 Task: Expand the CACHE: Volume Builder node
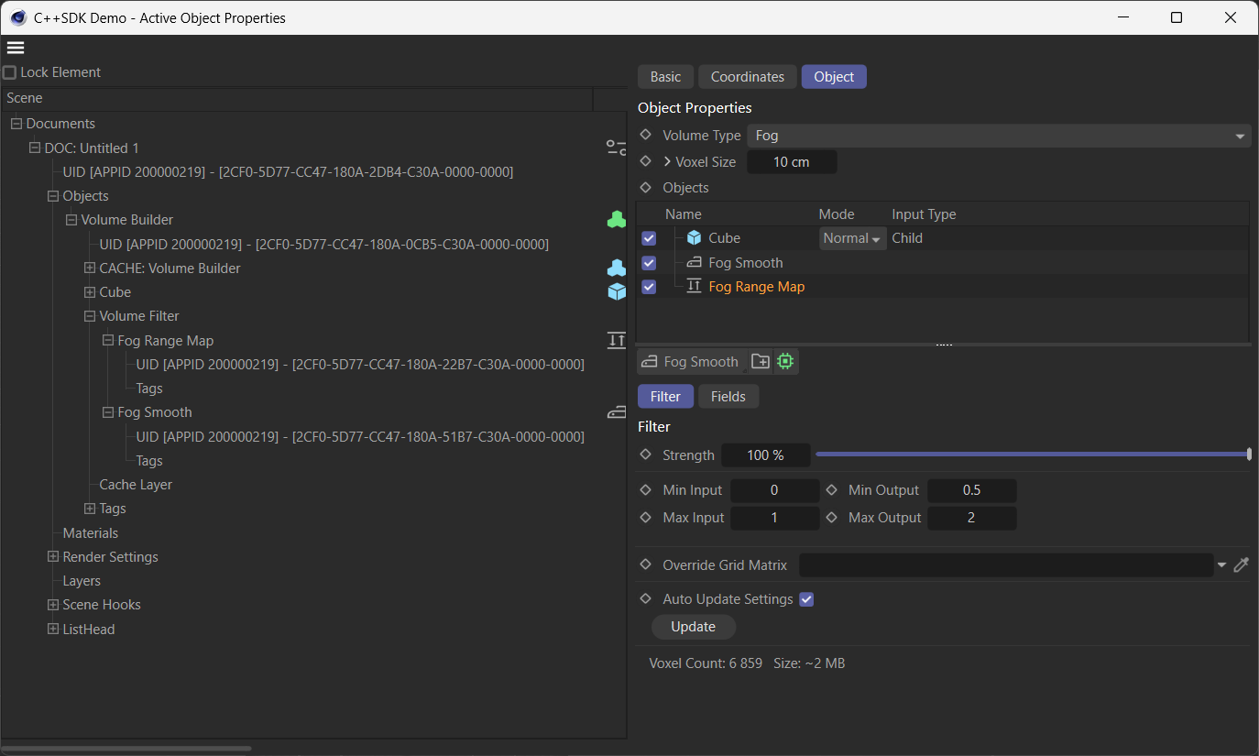click(x=89, y=268)
